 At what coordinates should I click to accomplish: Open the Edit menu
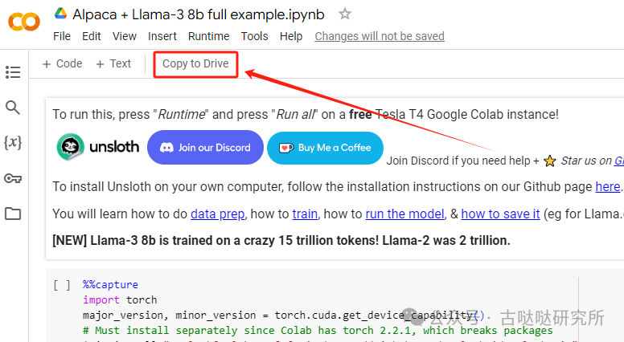tap(91, 36)
